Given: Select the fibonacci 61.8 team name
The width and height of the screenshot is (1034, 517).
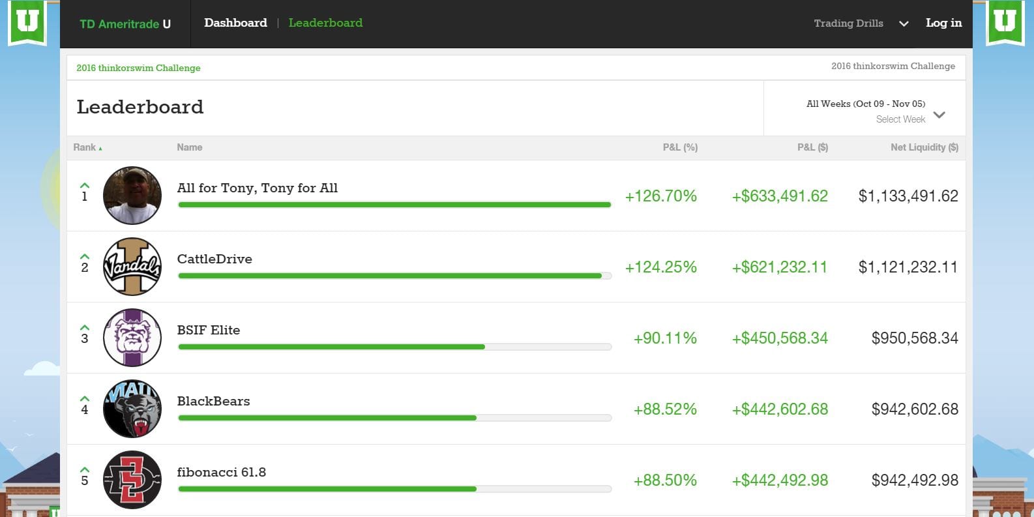Looking at the screenshot, I should point(222,472).
